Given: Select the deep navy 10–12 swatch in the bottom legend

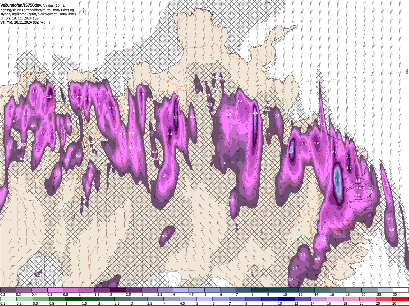Looking at the screenshot, I should (x=287, y=299).
